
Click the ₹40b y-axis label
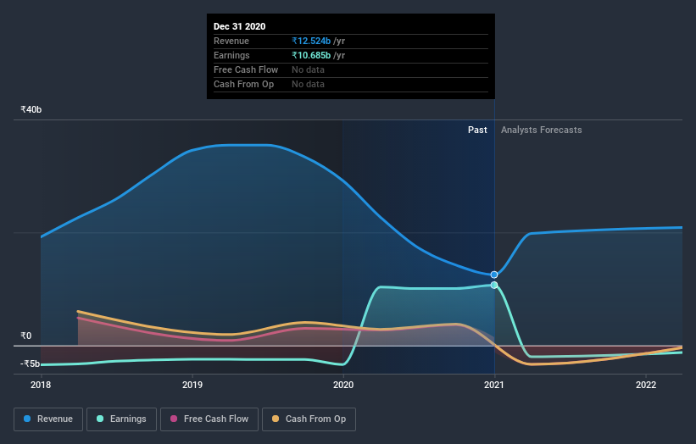(x=31, y=109)
